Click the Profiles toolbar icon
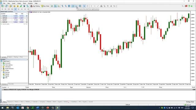196x110 pixels. click(x=6, y=6)
